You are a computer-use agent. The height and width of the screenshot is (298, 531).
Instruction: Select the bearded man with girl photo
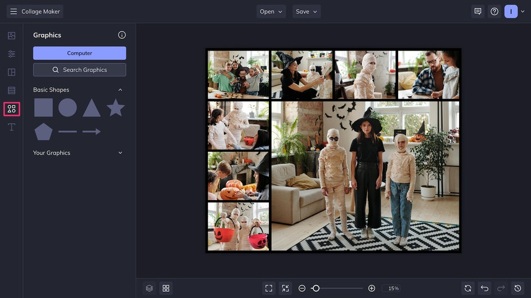click(x=429, y=75)
